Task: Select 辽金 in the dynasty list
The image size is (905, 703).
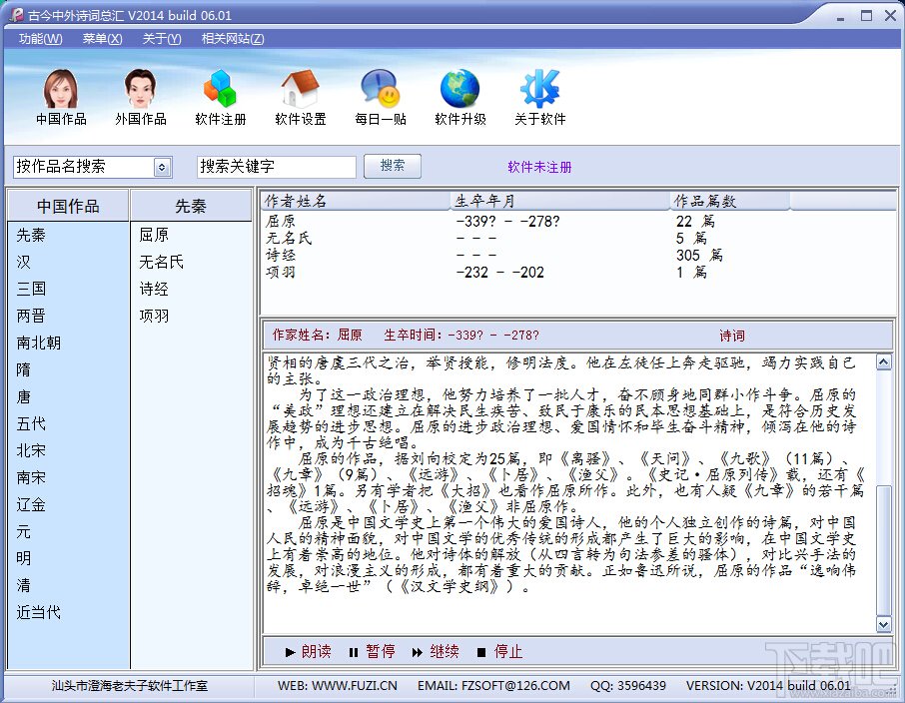Action: point(31,505)
